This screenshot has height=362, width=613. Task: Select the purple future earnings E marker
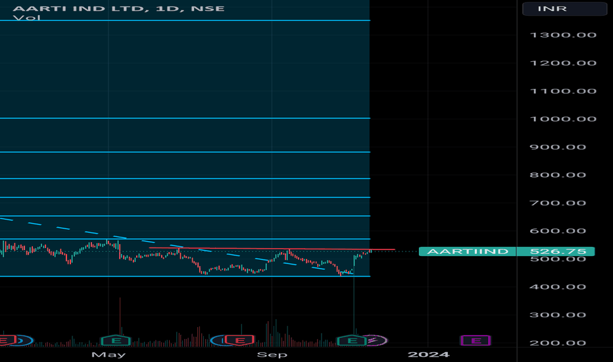pyautogui.click(x=476, y=340)
